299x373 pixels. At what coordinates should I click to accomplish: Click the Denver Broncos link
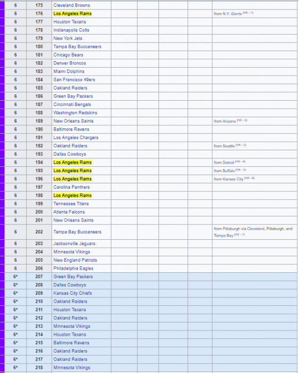70,63
